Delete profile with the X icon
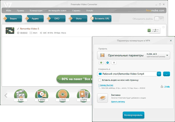This screenshot has width=175, height=122. (x=114, y=63)
